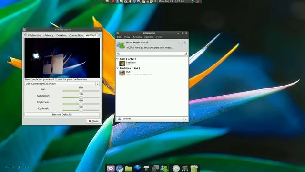Click the Brightness slider handle

[x=81, y=104]
